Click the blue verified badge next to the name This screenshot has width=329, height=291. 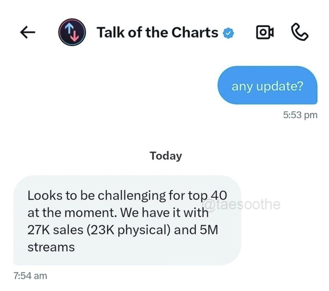[x=228, y=33]
